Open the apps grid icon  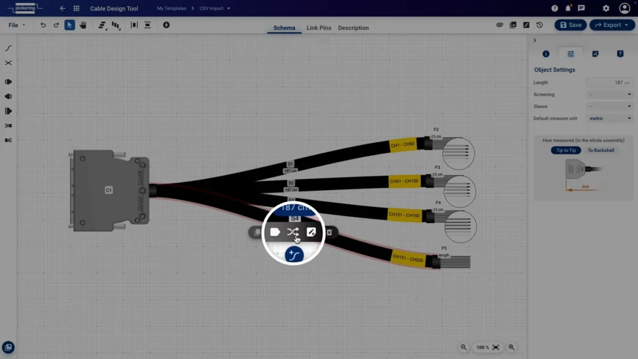(76, 8)
